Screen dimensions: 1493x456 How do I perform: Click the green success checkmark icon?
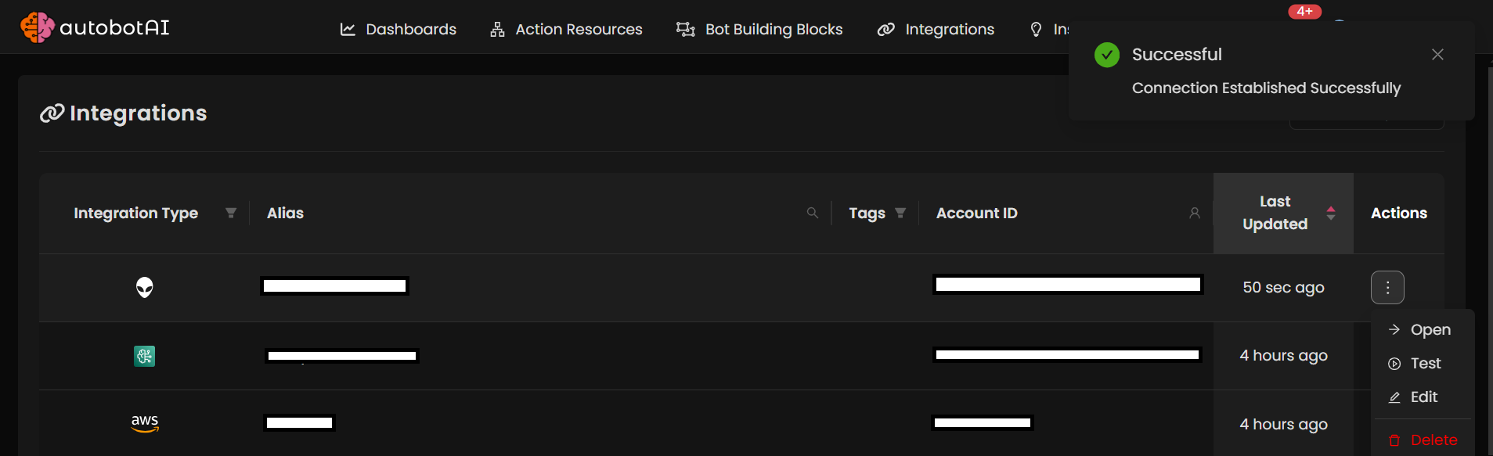point(1106,55)
